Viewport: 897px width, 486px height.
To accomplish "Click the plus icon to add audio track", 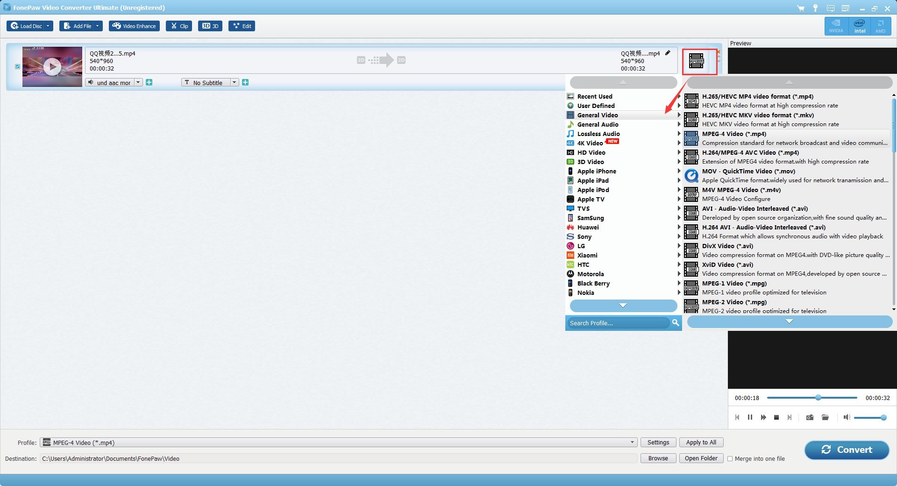I will tap(149, 82).
